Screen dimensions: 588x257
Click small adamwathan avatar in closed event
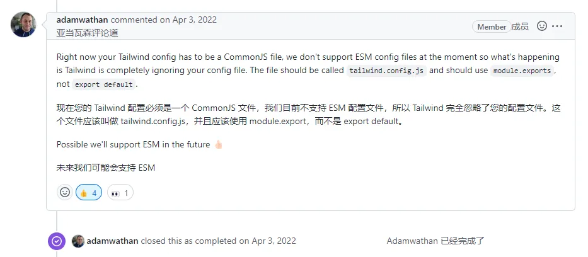[x=78, y=241]
